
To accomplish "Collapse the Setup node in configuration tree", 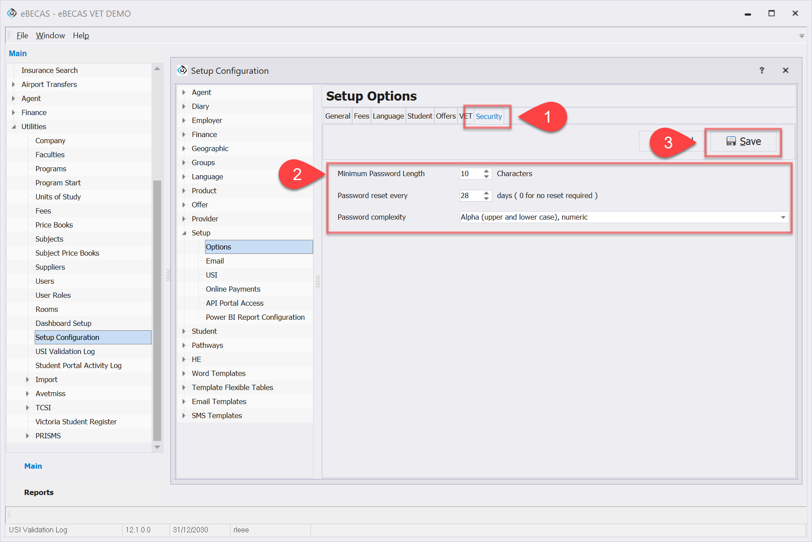I will click(x=184, y=233).
